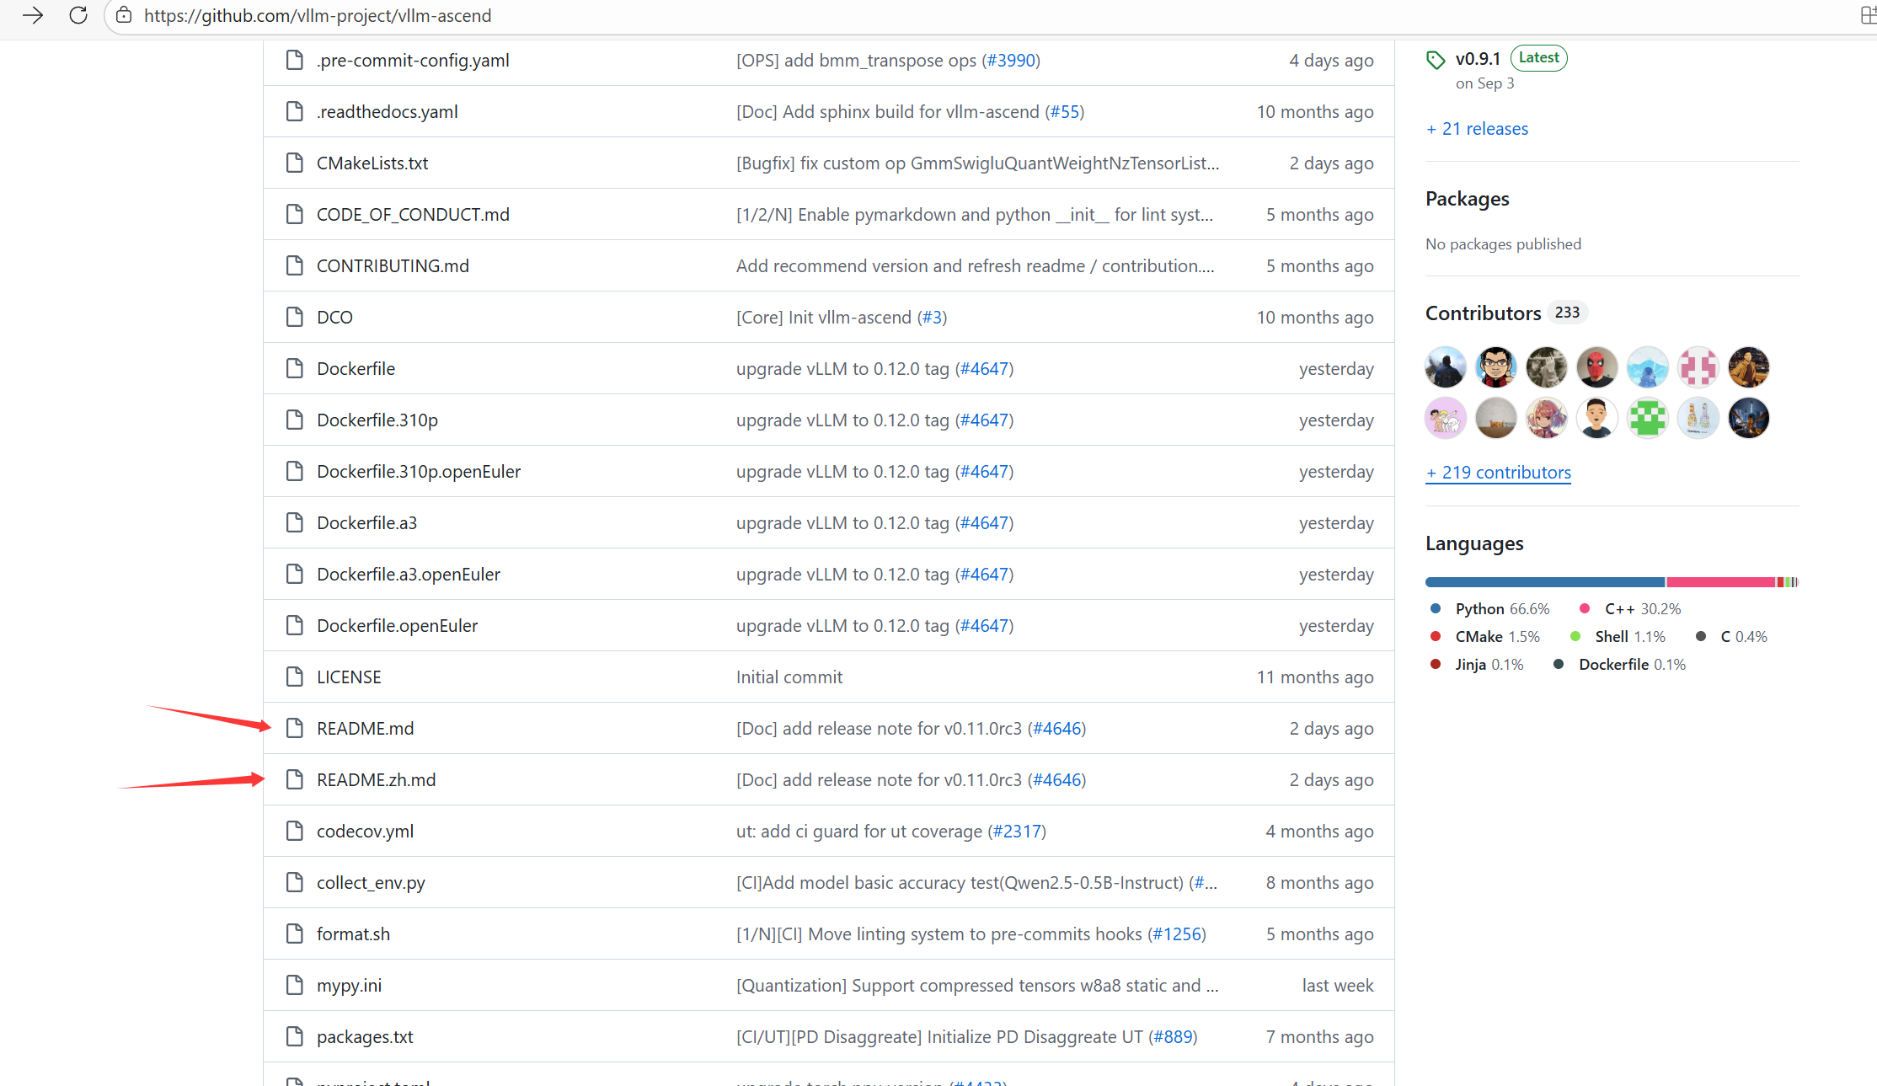1877x1086 pixels.
Task: Click the Languages percentage bar
Action: (x=1611, y=581)
